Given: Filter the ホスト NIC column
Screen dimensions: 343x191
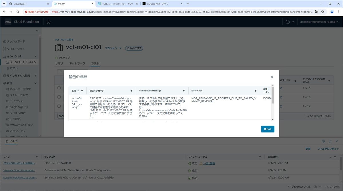Looking at the screenshot, I should click(x=296, y=81).
